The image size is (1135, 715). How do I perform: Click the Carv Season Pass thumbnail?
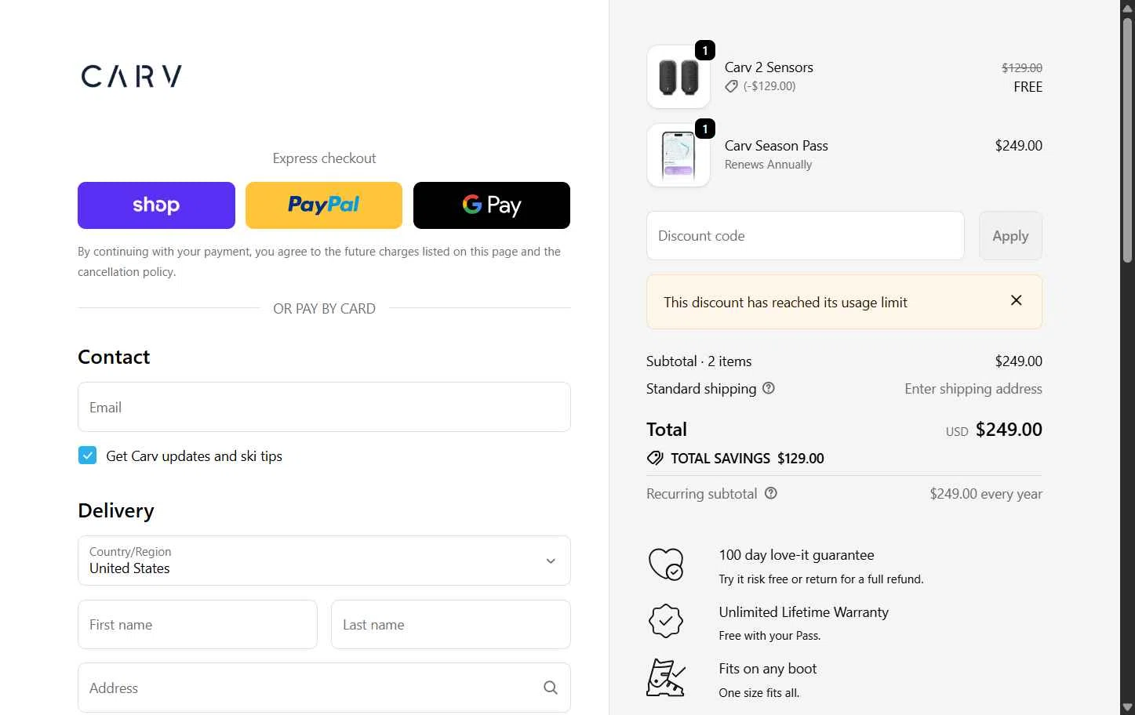pos(678,155)
